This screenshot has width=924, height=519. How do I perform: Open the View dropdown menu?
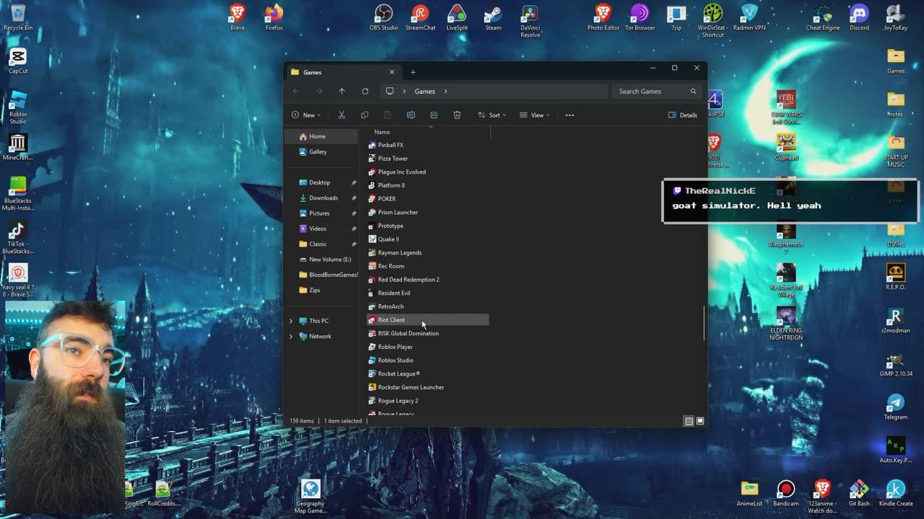(535, 115)
